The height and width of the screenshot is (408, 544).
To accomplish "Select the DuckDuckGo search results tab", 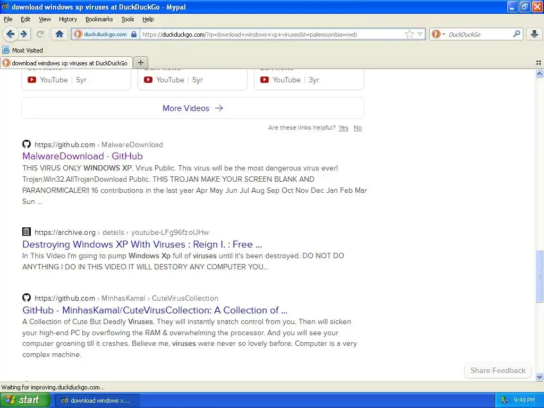I will (66, 63).
